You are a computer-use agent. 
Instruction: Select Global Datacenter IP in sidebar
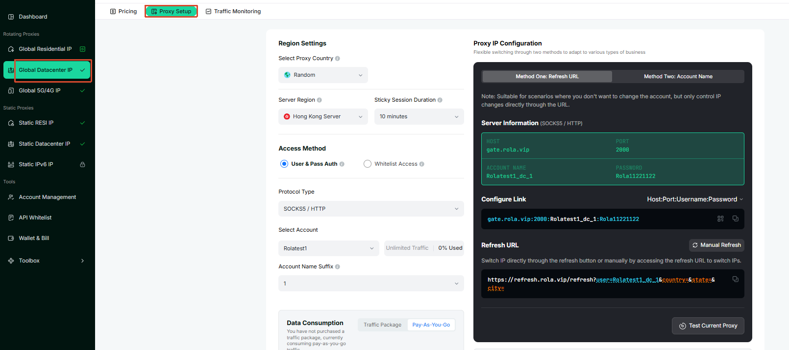47,70
